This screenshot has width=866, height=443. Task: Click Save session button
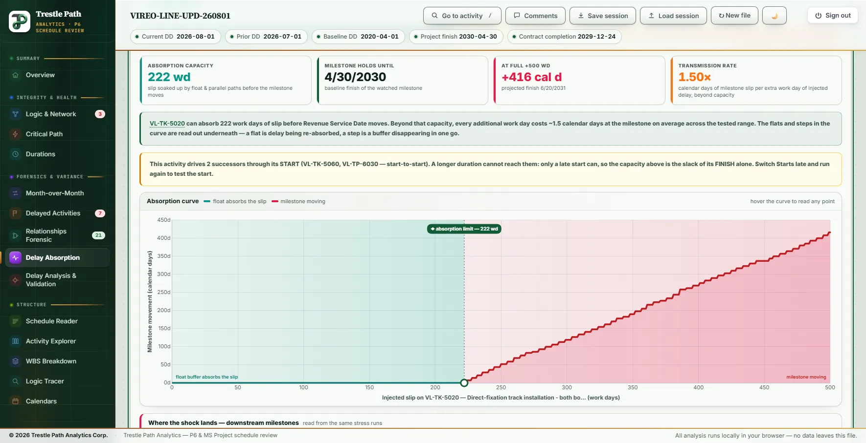[603, 16]
